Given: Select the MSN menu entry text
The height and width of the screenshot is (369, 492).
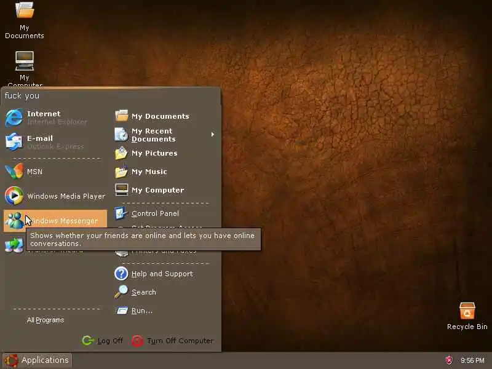Looking at the screenshot, I should (x=34, y=172).
